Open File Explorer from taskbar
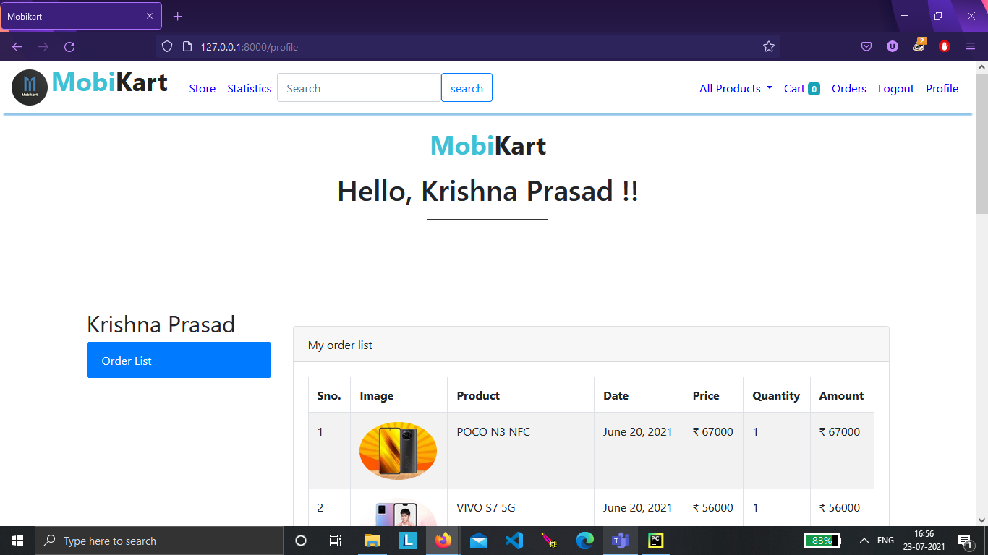Viewport: 988px width, 555px height. coord(372,541)
